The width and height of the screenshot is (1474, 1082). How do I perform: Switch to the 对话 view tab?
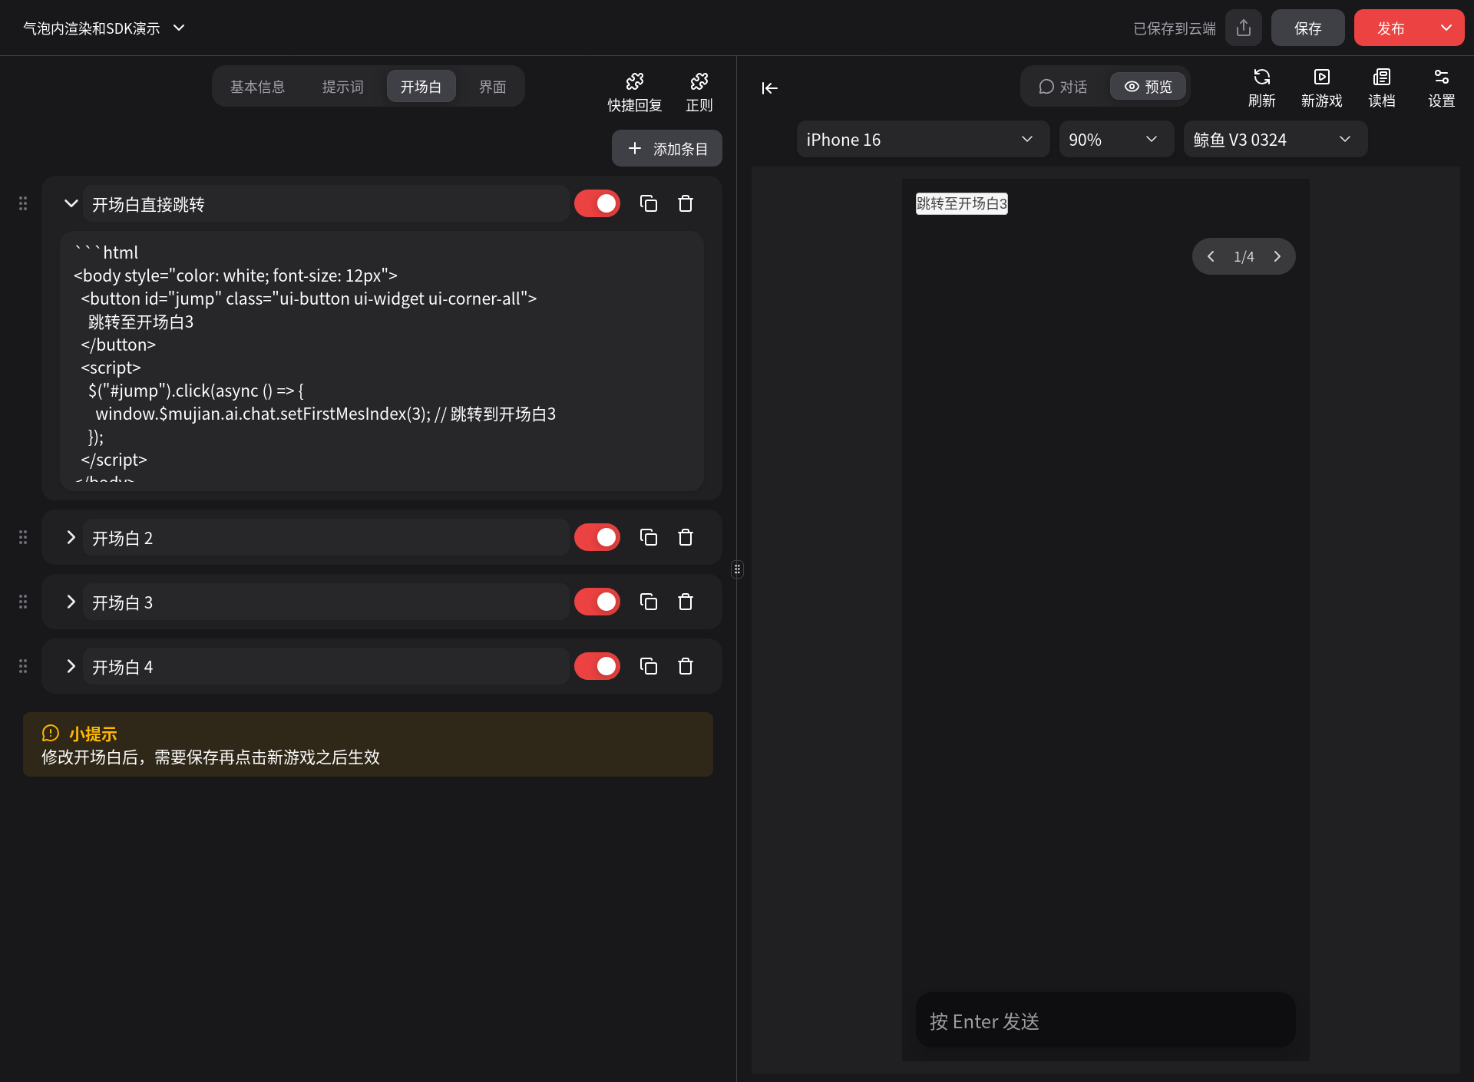1063,86
